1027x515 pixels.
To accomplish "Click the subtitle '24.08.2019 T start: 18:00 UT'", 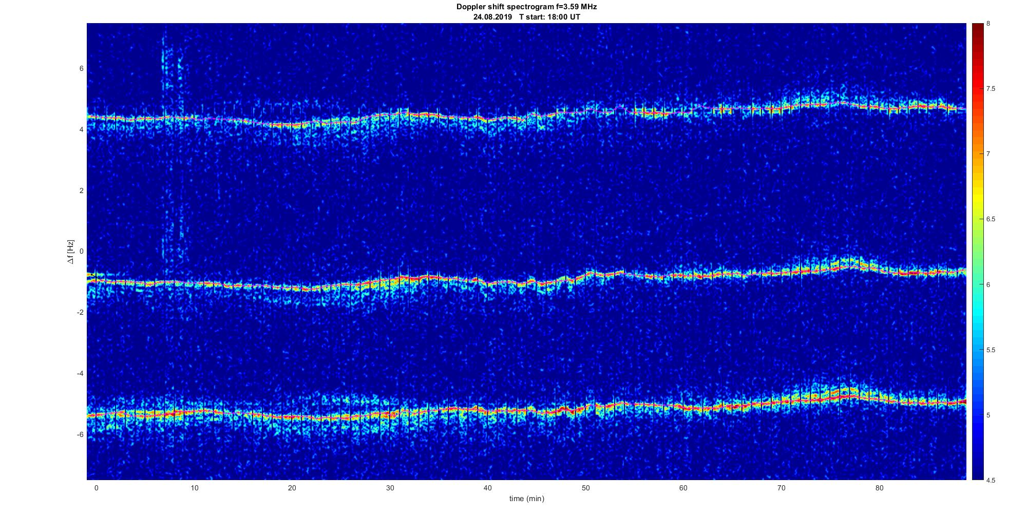I will (x=526, y=17).
